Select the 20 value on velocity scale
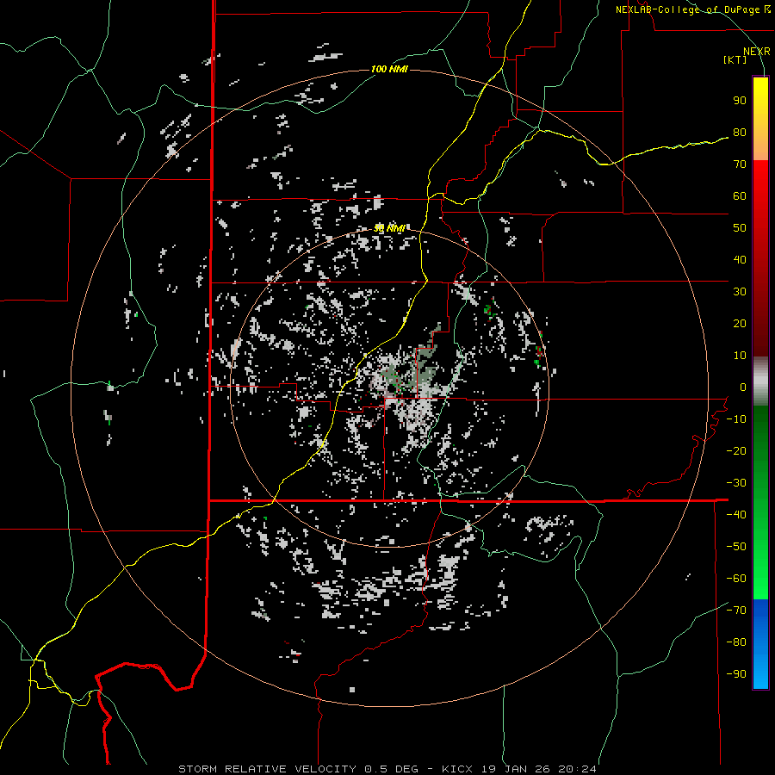The image size is (775, 775). (x=740, y=324)
